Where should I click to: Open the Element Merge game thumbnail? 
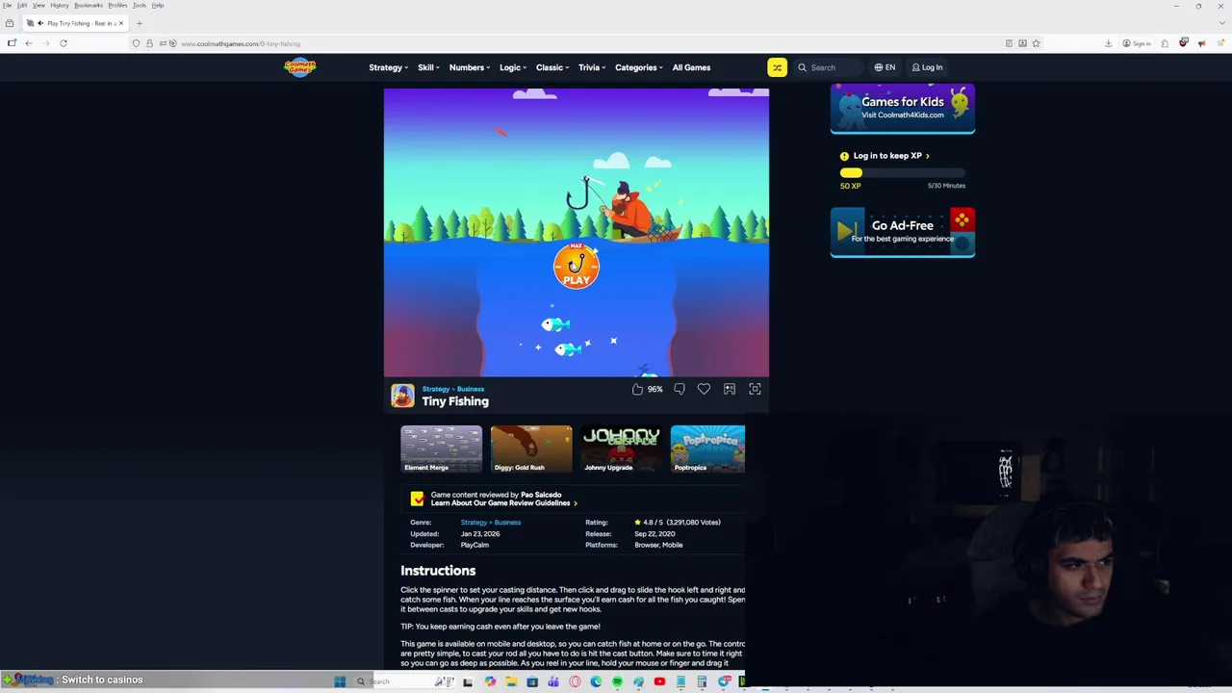441,449
